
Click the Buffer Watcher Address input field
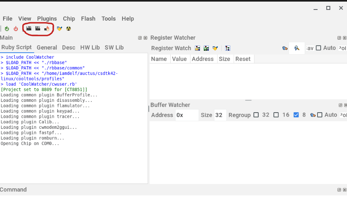point(187,115)
